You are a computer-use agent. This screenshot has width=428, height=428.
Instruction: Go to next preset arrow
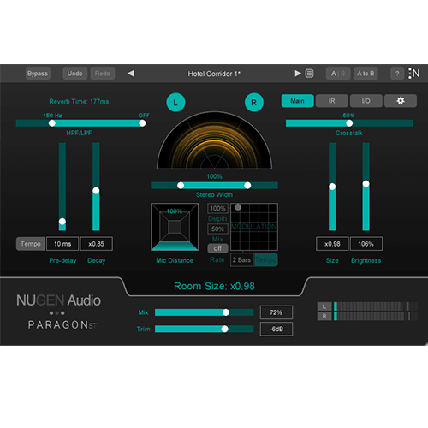(x=298, y=74)
